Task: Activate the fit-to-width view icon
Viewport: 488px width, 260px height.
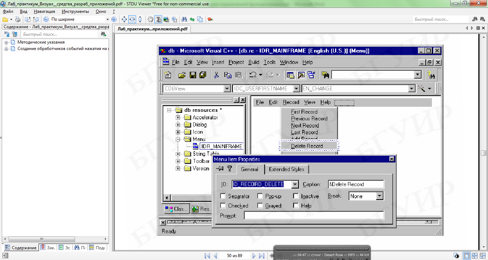Action: tap(132, 19)
